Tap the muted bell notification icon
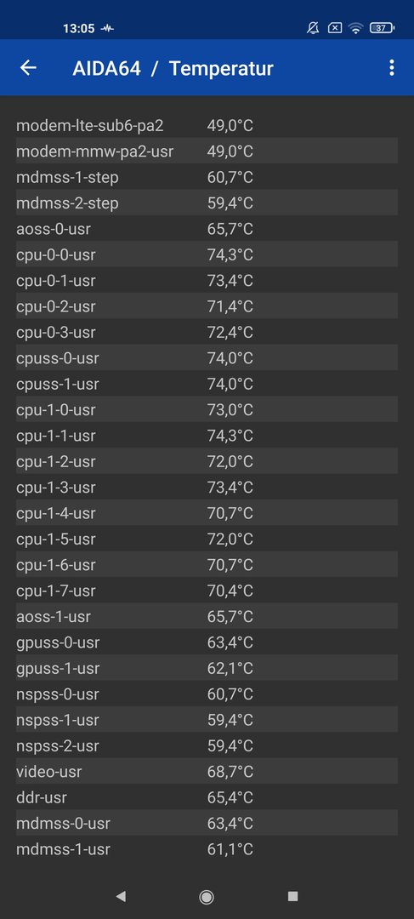 314,27
